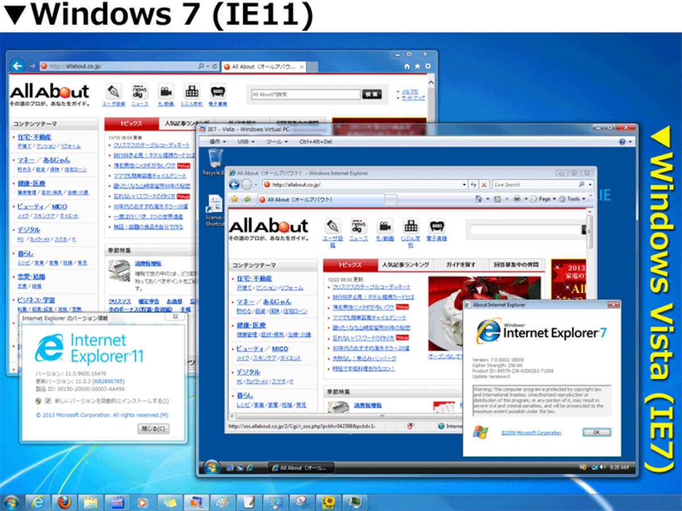Image resolution: width=682 pixels, height=511 pixels.
Task: Open IE11 favorites star icon
Action: (418, 66)
